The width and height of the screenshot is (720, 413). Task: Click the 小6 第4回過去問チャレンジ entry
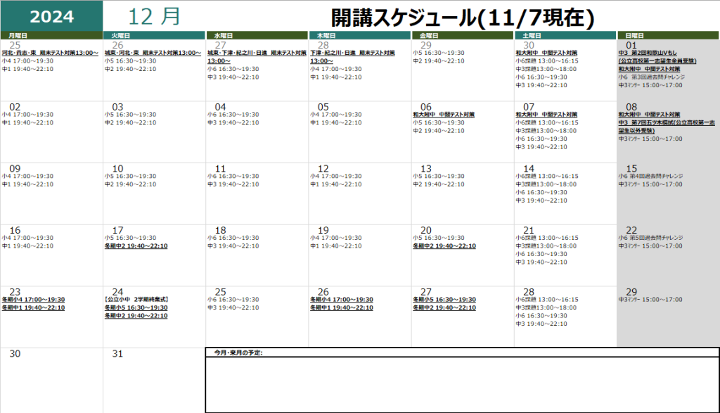click(650, 176)
